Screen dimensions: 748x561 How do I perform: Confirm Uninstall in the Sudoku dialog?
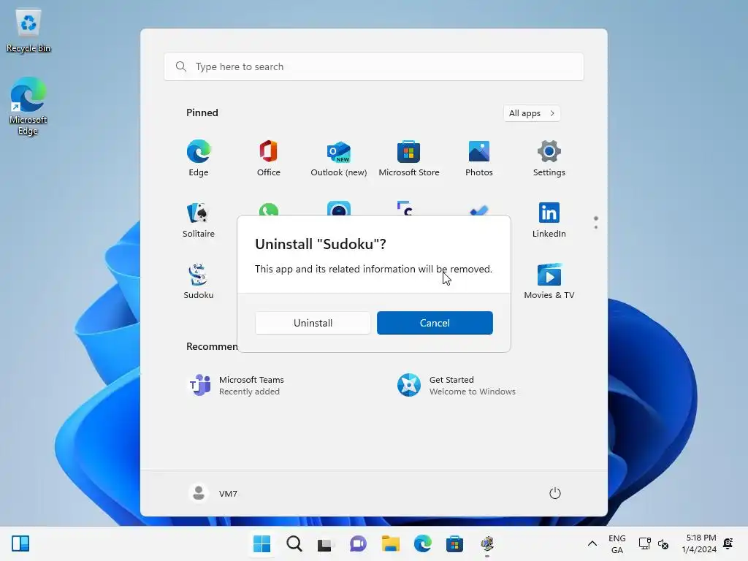[x=313, y=323]
